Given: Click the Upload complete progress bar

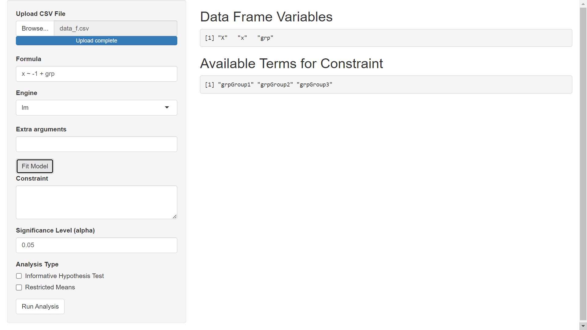Looking at the screenshot, I should pos(97,41).
